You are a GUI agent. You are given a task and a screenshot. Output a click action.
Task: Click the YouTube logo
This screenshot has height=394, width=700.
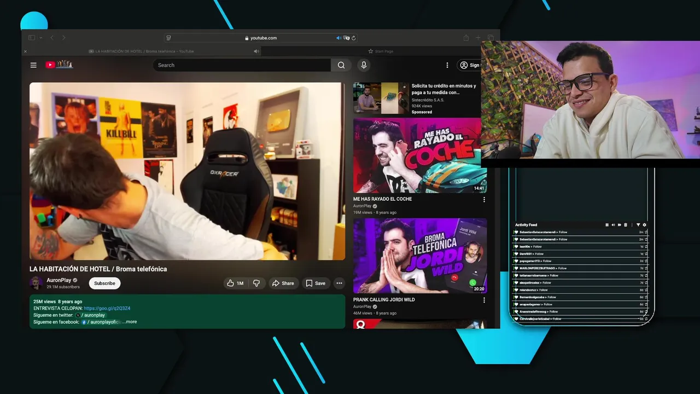click(x=59, y=65)
